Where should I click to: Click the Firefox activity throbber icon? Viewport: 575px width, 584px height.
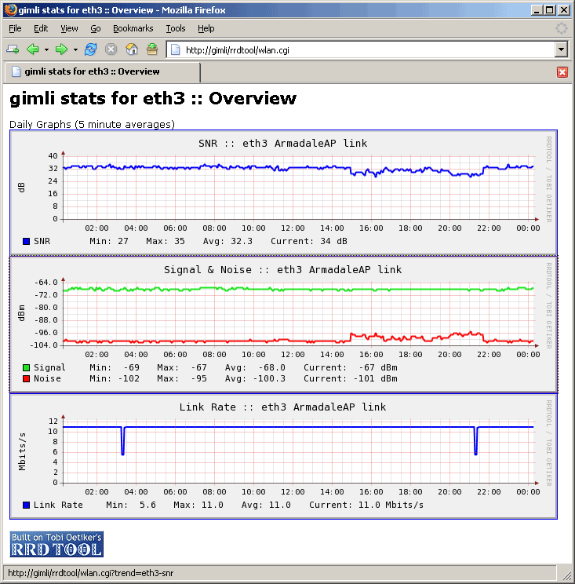(x=561, y=28)
